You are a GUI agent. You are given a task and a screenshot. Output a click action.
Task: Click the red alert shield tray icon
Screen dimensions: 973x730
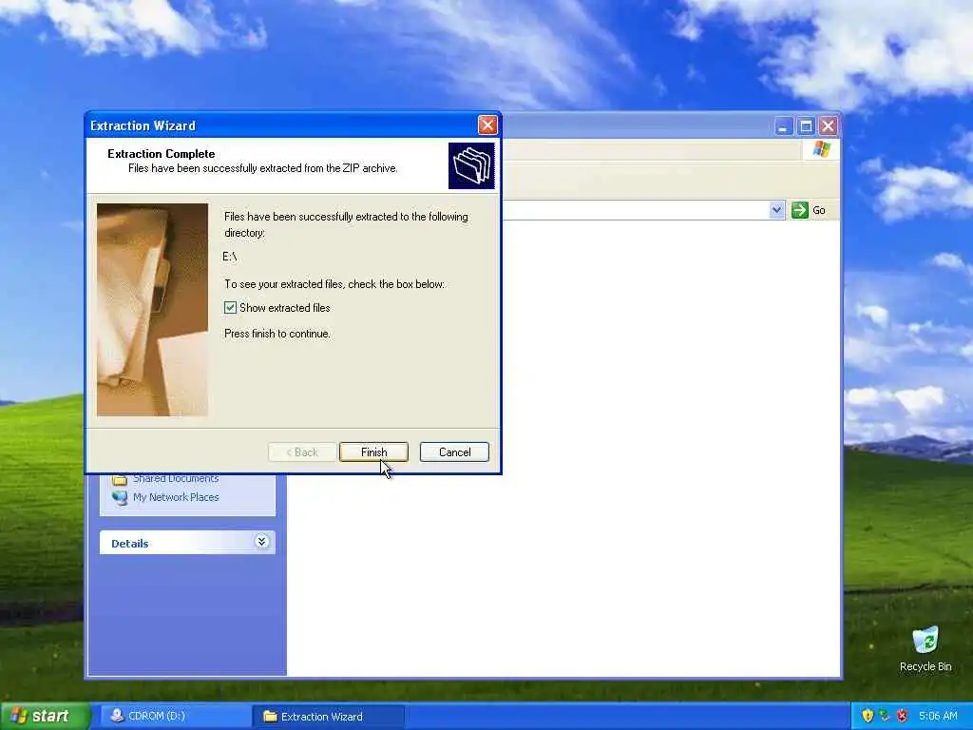click(902, 716)
